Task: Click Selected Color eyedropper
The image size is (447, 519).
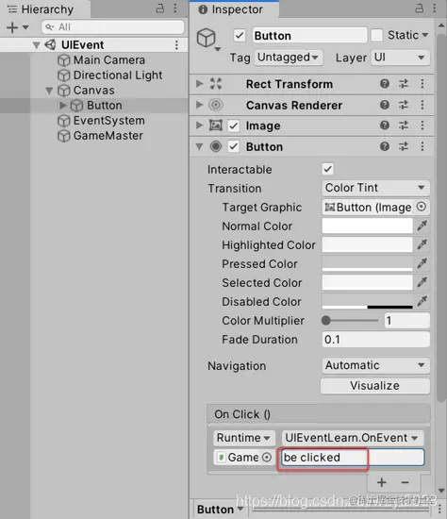Action: [x=422, y=282]
